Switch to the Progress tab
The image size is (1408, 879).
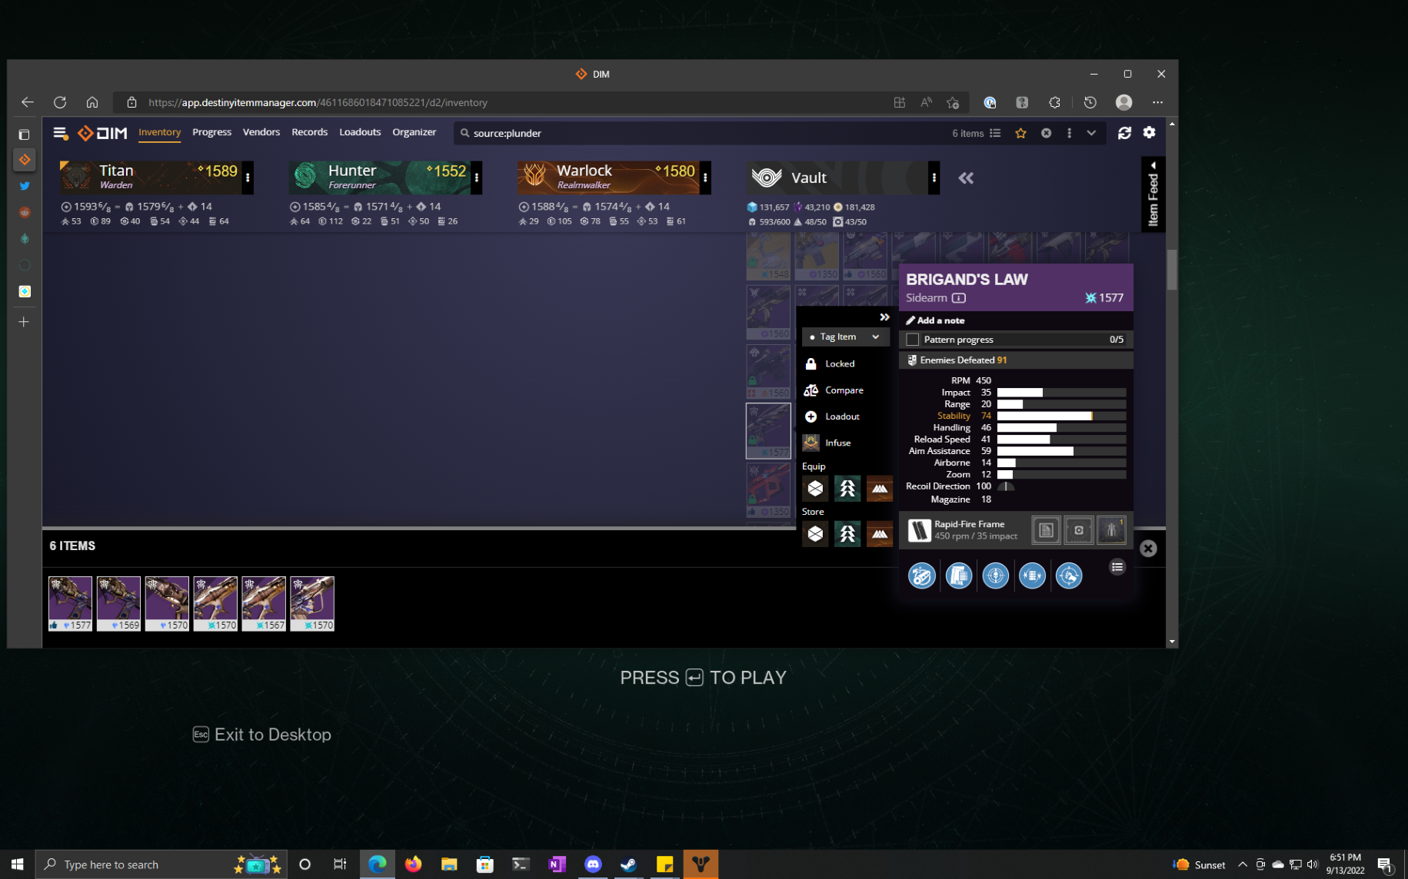point(211,132)
